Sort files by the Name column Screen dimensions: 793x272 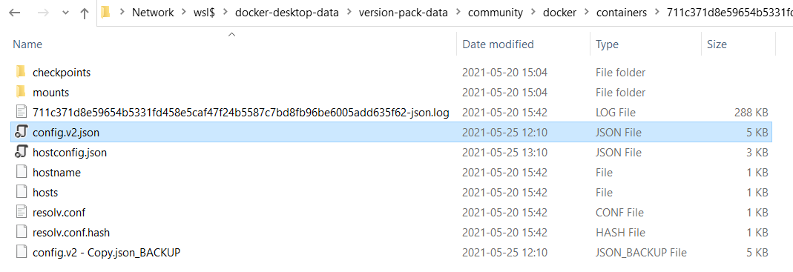tap(27, 44)
